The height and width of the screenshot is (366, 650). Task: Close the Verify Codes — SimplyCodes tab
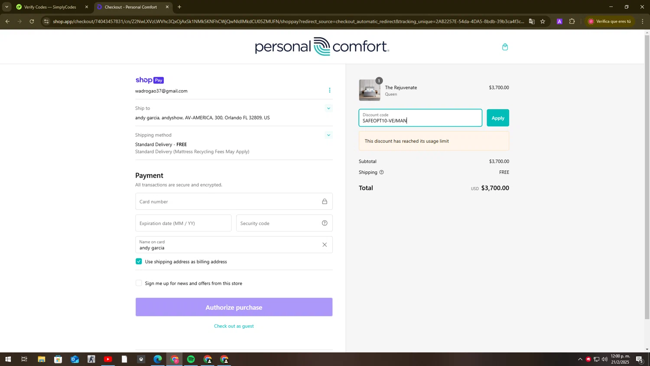pyautogui.click(x=87, y=7)
